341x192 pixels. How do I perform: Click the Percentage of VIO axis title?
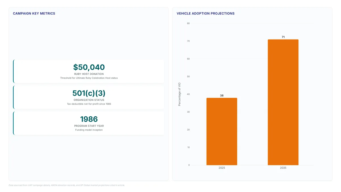pyautogui.click(x=179, y=94)
